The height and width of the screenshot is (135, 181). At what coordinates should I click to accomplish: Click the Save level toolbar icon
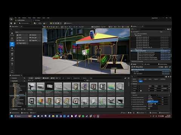point(11,23)
